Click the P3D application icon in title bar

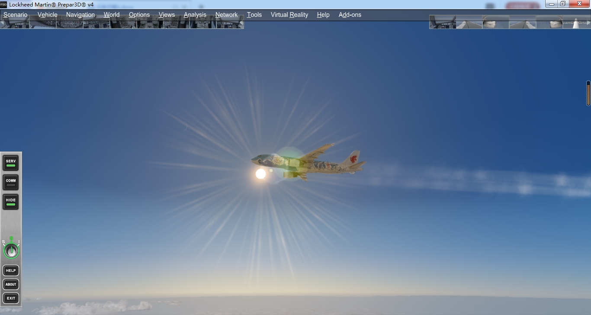click(3, 4)
